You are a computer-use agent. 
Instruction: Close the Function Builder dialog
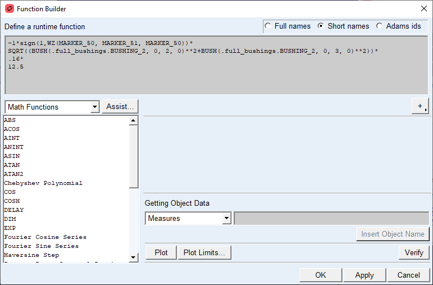pyautogui.click(x=423, y=8)
